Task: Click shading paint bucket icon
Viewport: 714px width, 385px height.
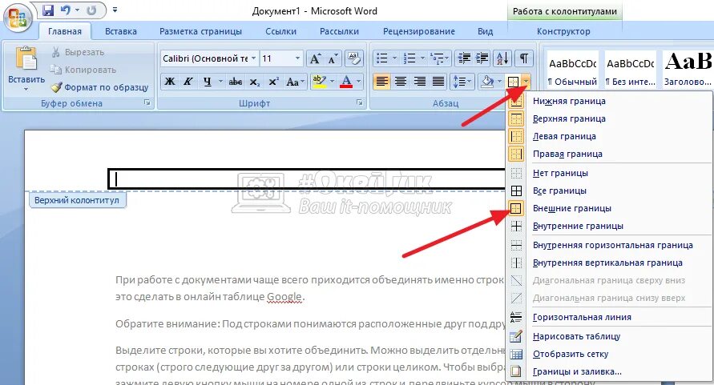Action: pyautogui.click(x=487, y=82)
